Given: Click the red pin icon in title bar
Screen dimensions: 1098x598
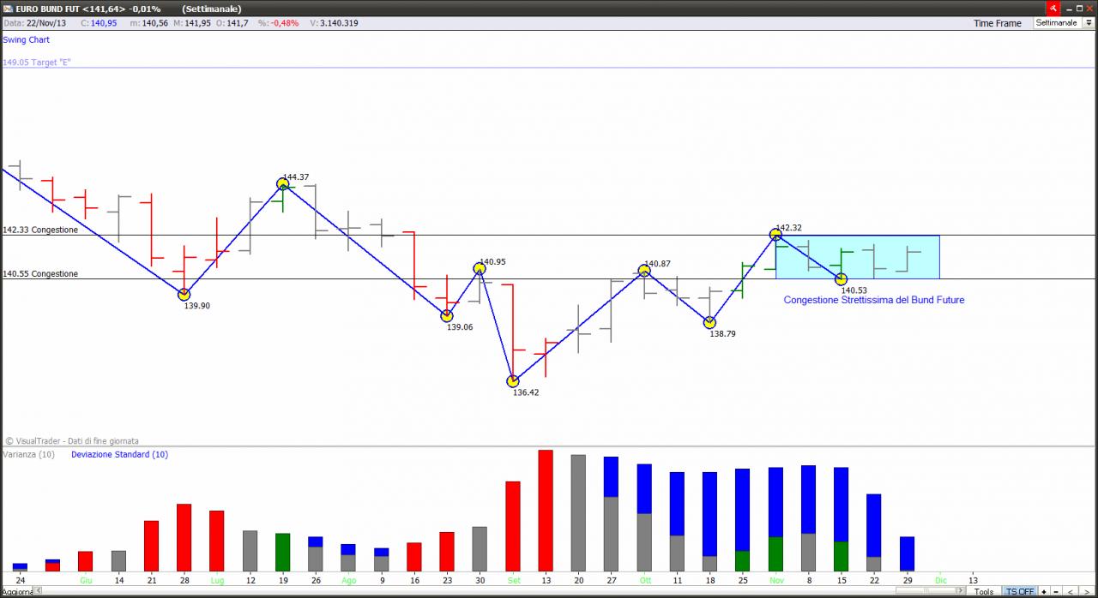Looking at the screenshot, I should coord(1053,8).
